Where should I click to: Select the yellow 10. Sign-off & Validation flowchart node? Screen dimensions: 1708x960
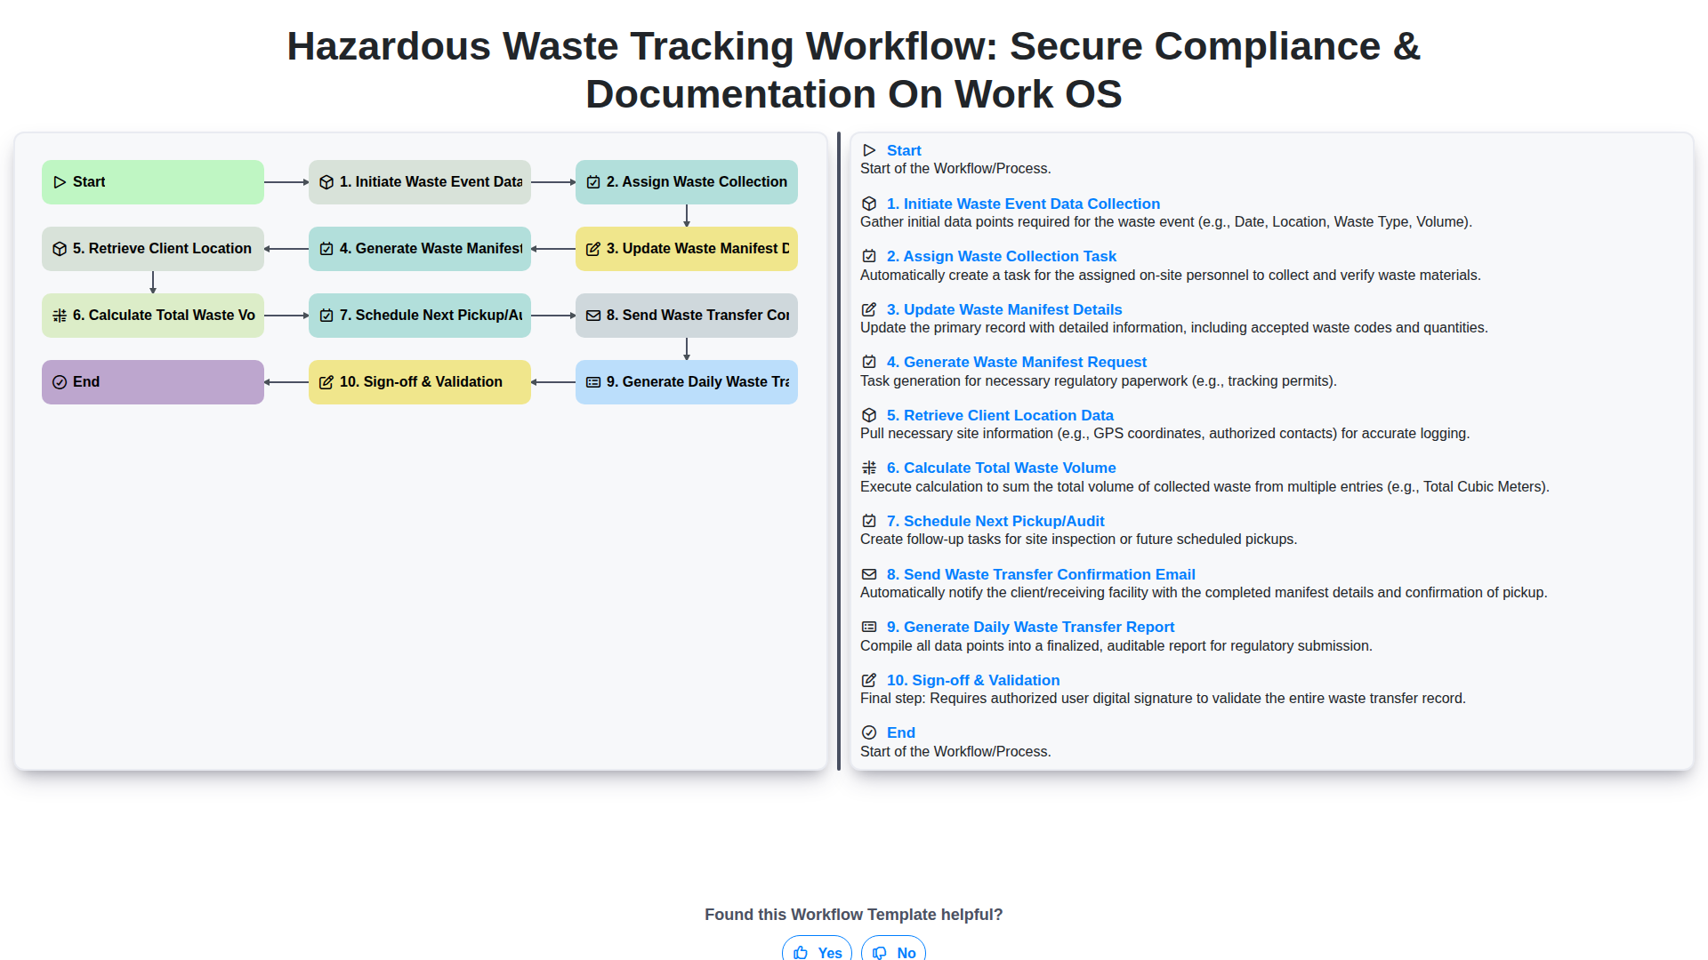point(420,382)
